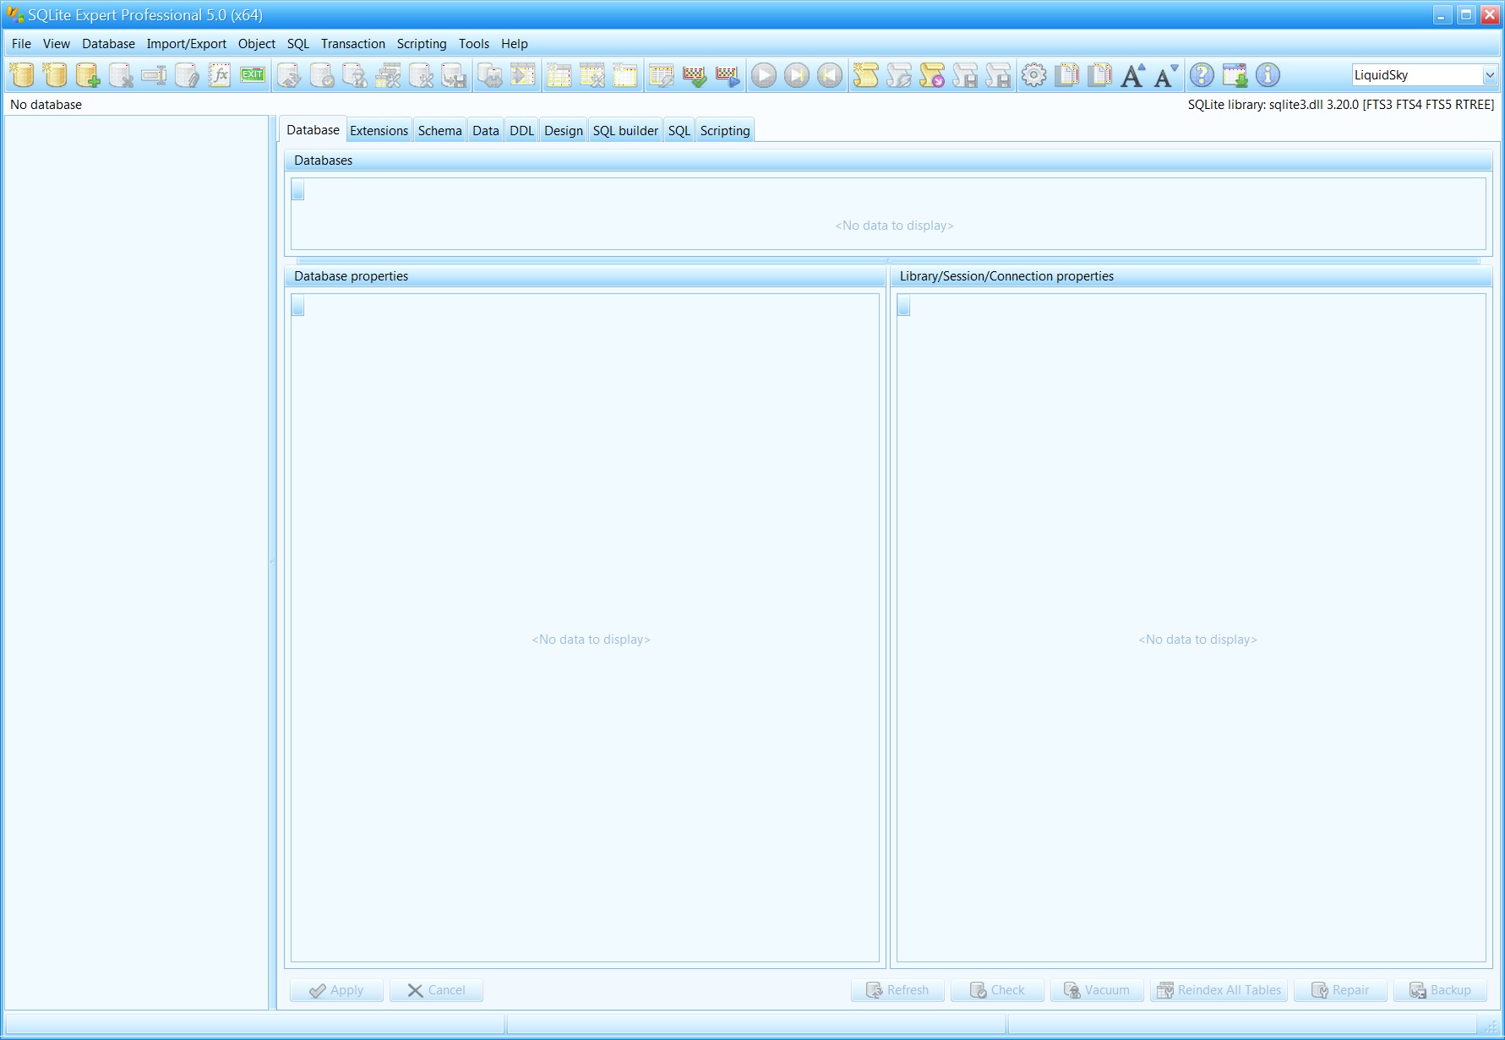The width and height of the screenshot is (1505, 1040).
Task: Open the Transaction menu
Action: (352, 44)
